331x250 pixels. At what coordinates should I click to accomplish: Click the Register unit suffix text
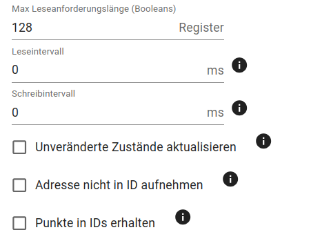tap(201, 28)
